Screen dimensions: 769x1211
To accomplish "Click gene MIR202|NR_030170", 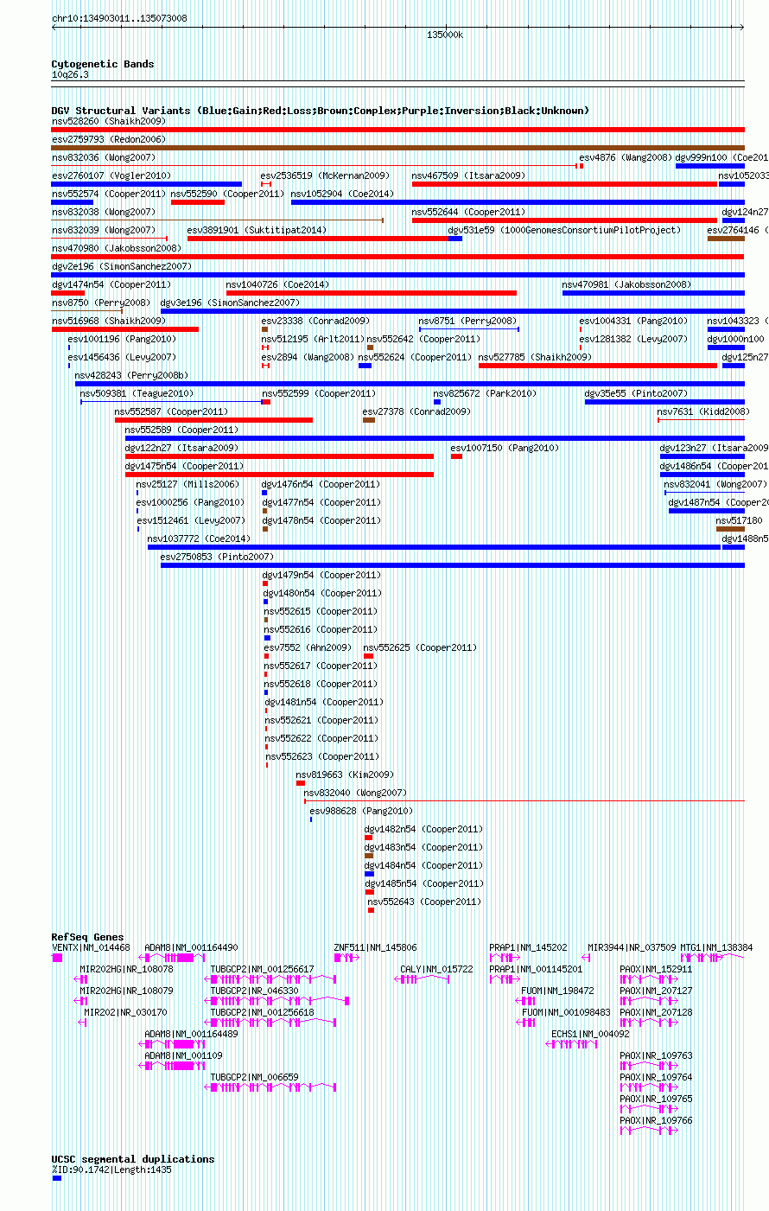I will tap(82, 1023).
